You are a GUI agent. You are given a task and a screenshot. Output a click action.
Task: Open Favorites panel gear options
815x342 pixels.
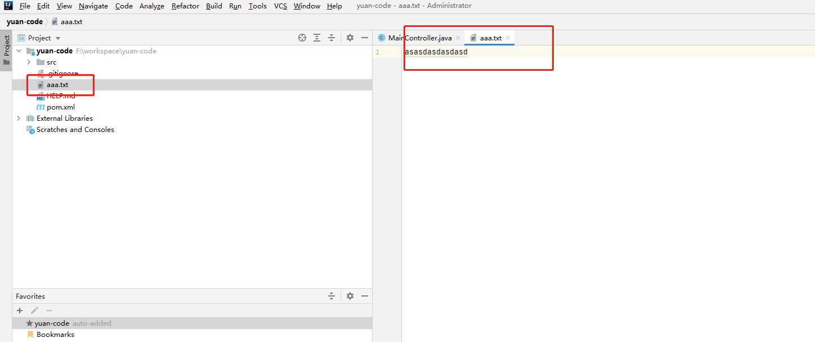[350, 296]
